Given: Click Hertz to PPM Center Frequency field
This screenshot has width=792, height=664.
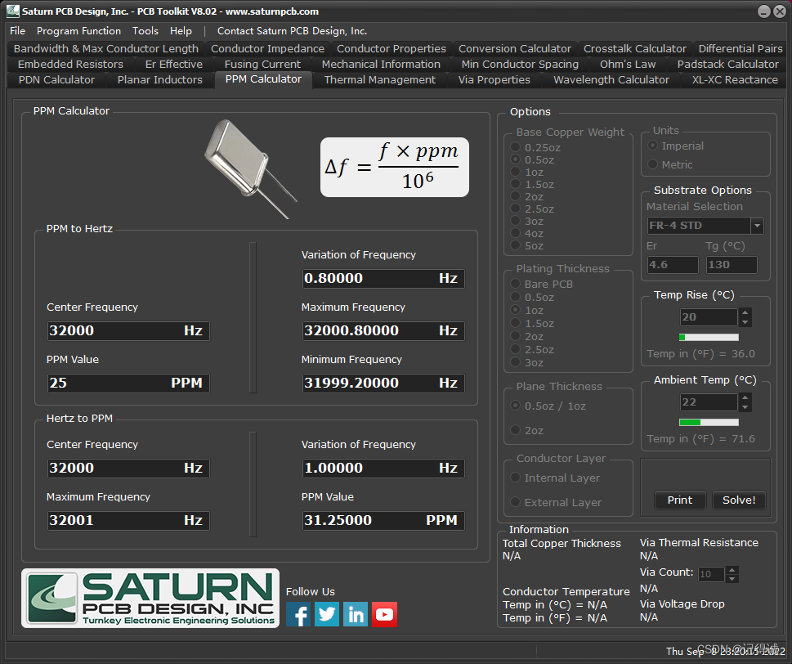Looking at the screenshot, I should point(128,468).
